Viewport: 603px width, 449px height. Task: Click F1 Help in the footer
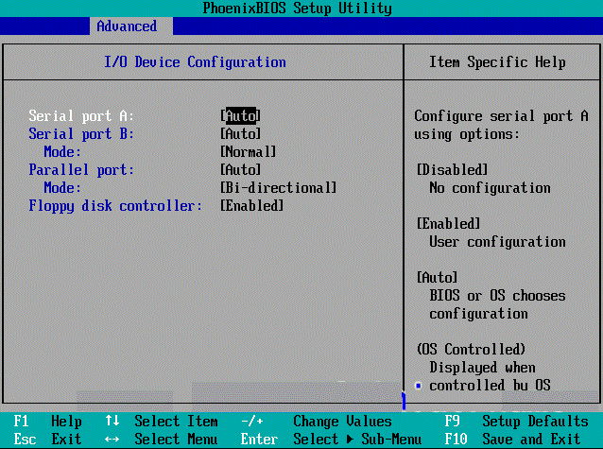tap(47, 421)
